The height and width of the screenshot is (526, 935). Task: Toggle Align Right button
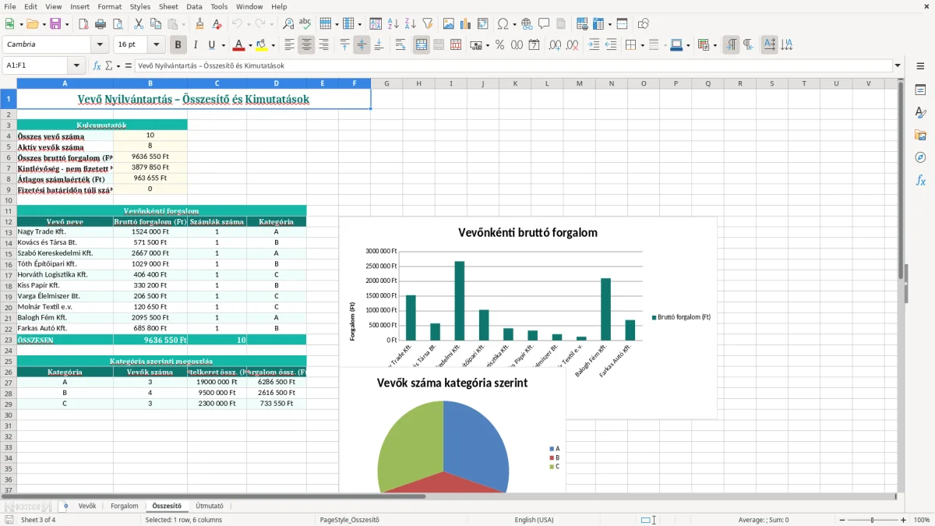coord(323,45)
